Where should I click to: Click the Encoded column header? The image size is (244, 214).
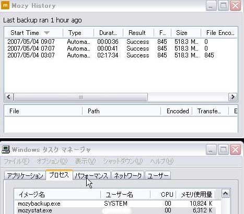(176, 111)
